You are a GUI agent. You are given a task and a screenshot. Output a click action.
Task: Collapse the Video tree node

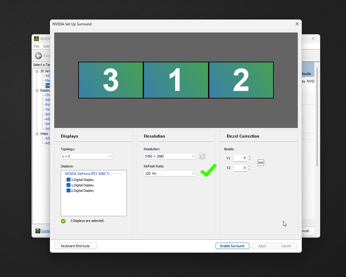pos(37,134)
